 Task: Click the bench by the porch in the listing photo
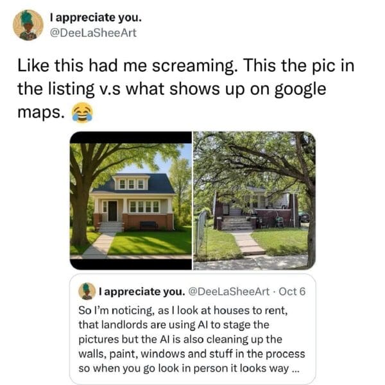pos(149,225)
